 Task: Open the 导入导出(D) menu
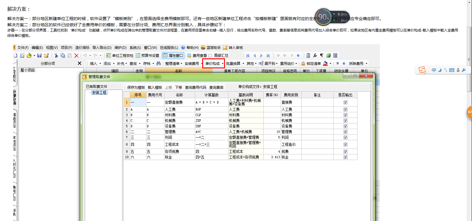coord(102,47)
